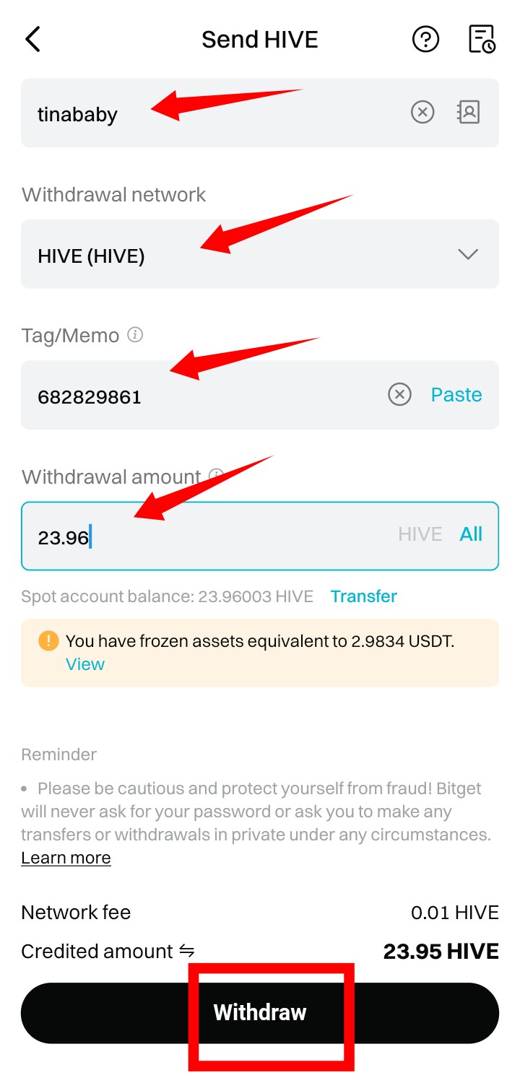Paste into the Tag/Memo field
Screen dimensions: 520x1083
456,395
